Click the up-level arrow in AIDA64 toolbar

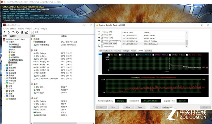pos(13,32)
